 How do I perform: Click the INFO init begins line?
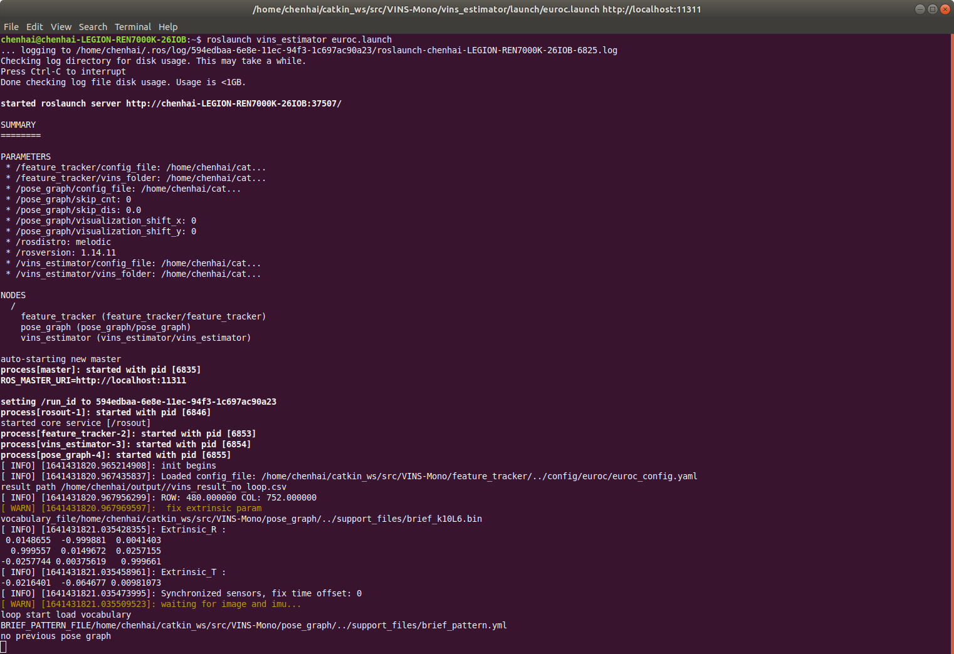click(x=108, y=465)
